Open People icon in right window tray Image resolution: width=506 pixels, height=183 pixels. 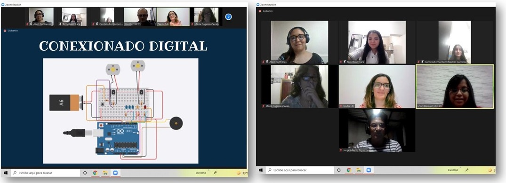coord(467,170)
